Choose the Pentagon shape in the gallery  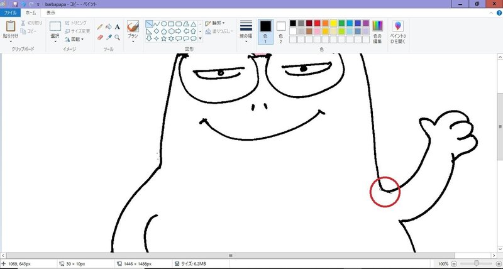(164, 31)
